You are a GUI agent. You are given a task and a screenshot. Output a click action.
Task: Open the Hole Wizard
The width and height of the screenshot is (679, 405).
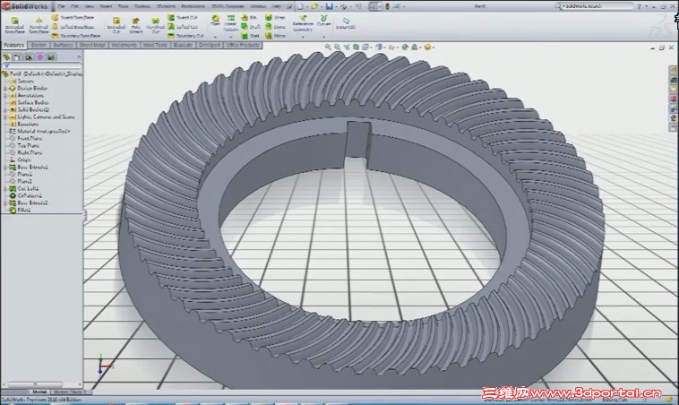click(135, 26)
